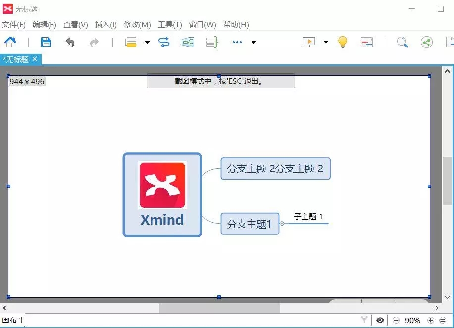Open the search tool
The image size is (454, 328).
pos(402,42)
